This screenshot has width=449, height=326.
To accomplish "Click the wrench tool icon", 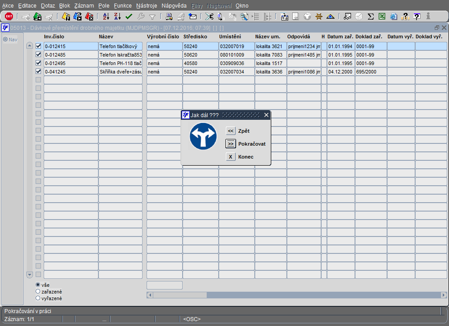I will pyautogui.click(x=141, y=16).
